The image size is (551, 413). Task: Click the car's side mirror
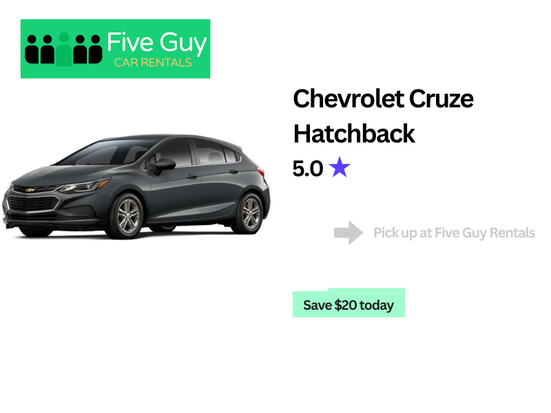[x=164, y=165]
